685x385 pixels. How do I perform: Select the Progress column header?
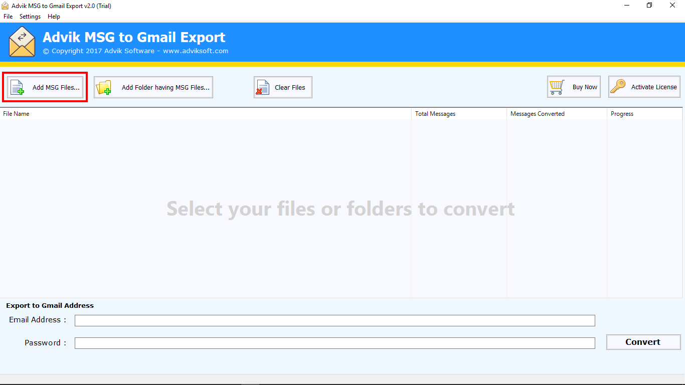(644, 114)
